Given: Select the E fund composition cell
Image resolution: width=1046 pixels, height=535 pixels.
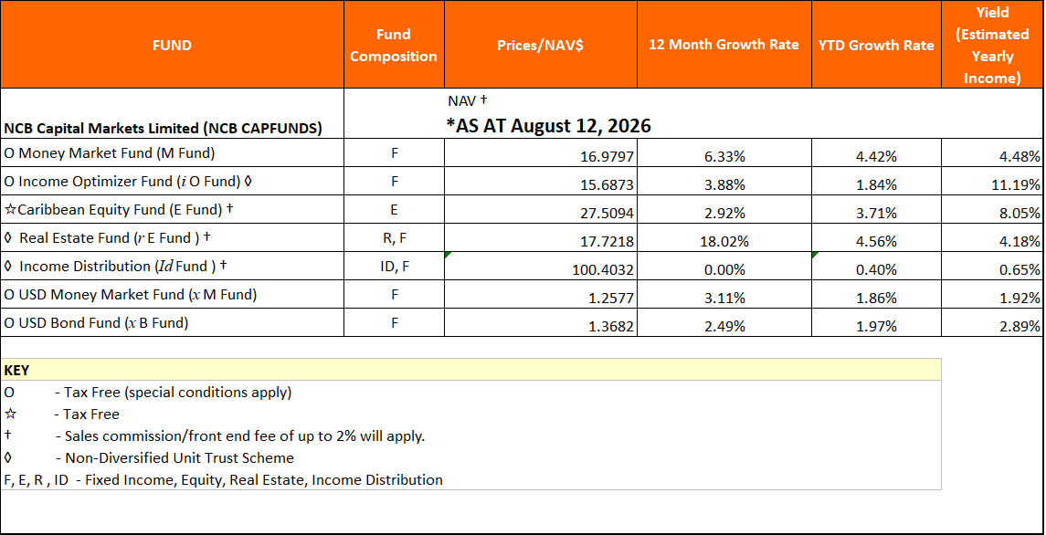Looking at the screenshot, I should pos(394,209).
